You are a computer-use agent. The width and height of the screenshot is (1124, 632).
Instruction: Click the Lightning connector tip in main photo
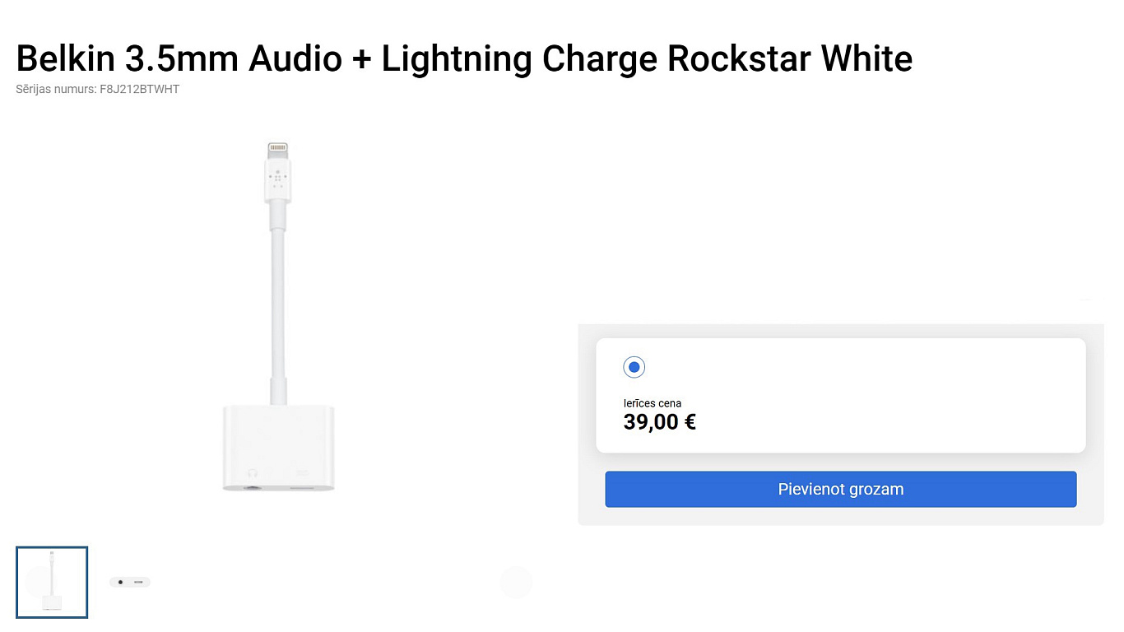coord(277,151)
